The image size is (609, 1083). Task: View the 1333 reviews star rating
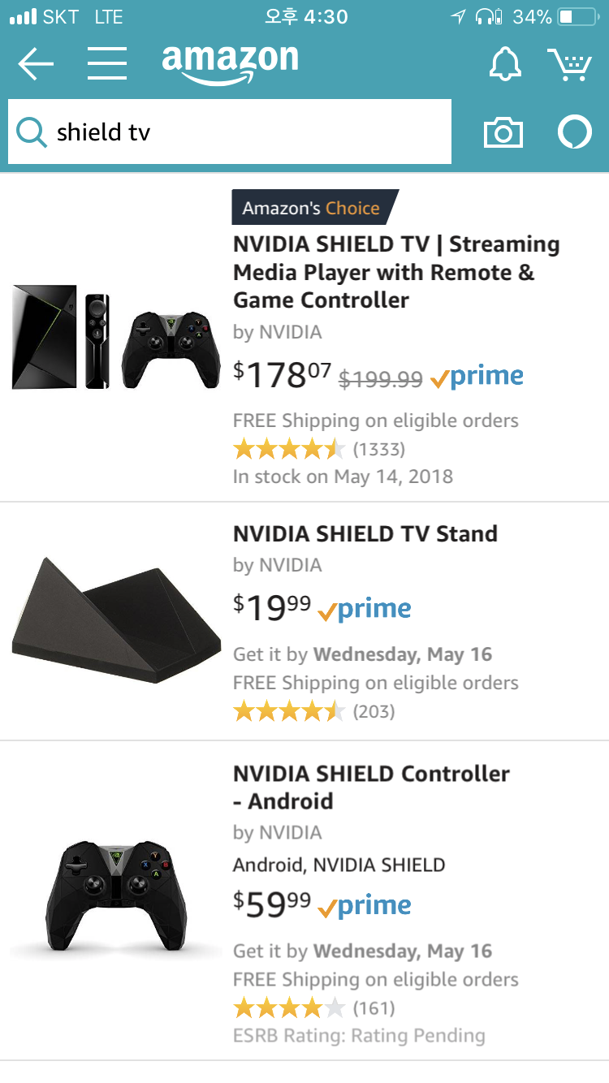coord(288,448)
